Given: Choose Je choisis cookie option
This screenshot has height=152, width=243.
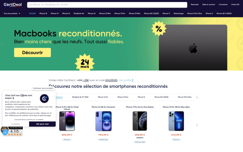Looking at the screenshot, I should (16, 124).
